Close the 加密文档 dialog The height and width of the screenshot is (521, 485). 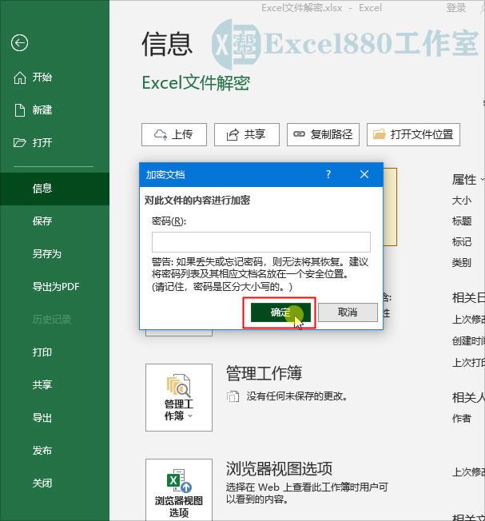click(x=364, y=174)
